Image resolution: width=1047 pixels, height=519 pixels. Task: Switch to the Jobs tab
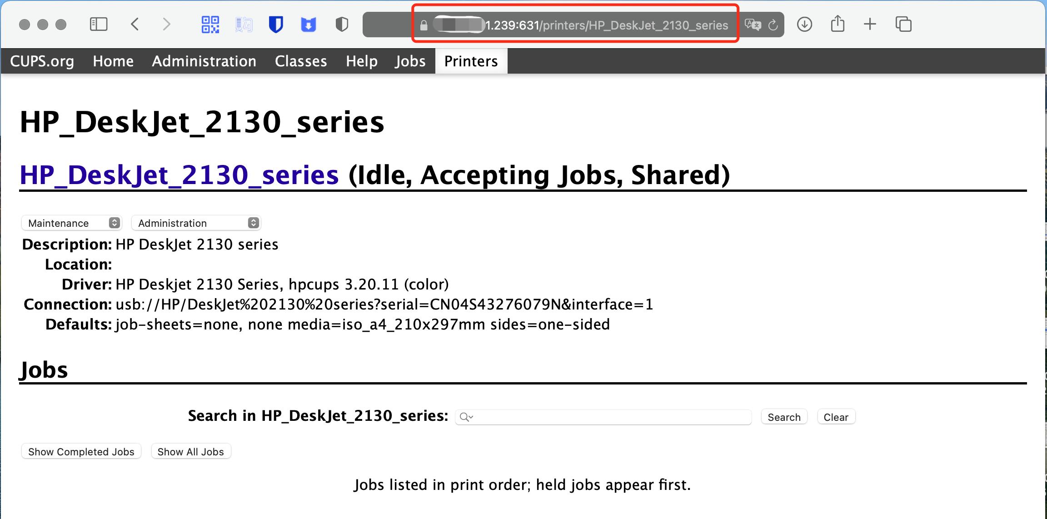410,61
